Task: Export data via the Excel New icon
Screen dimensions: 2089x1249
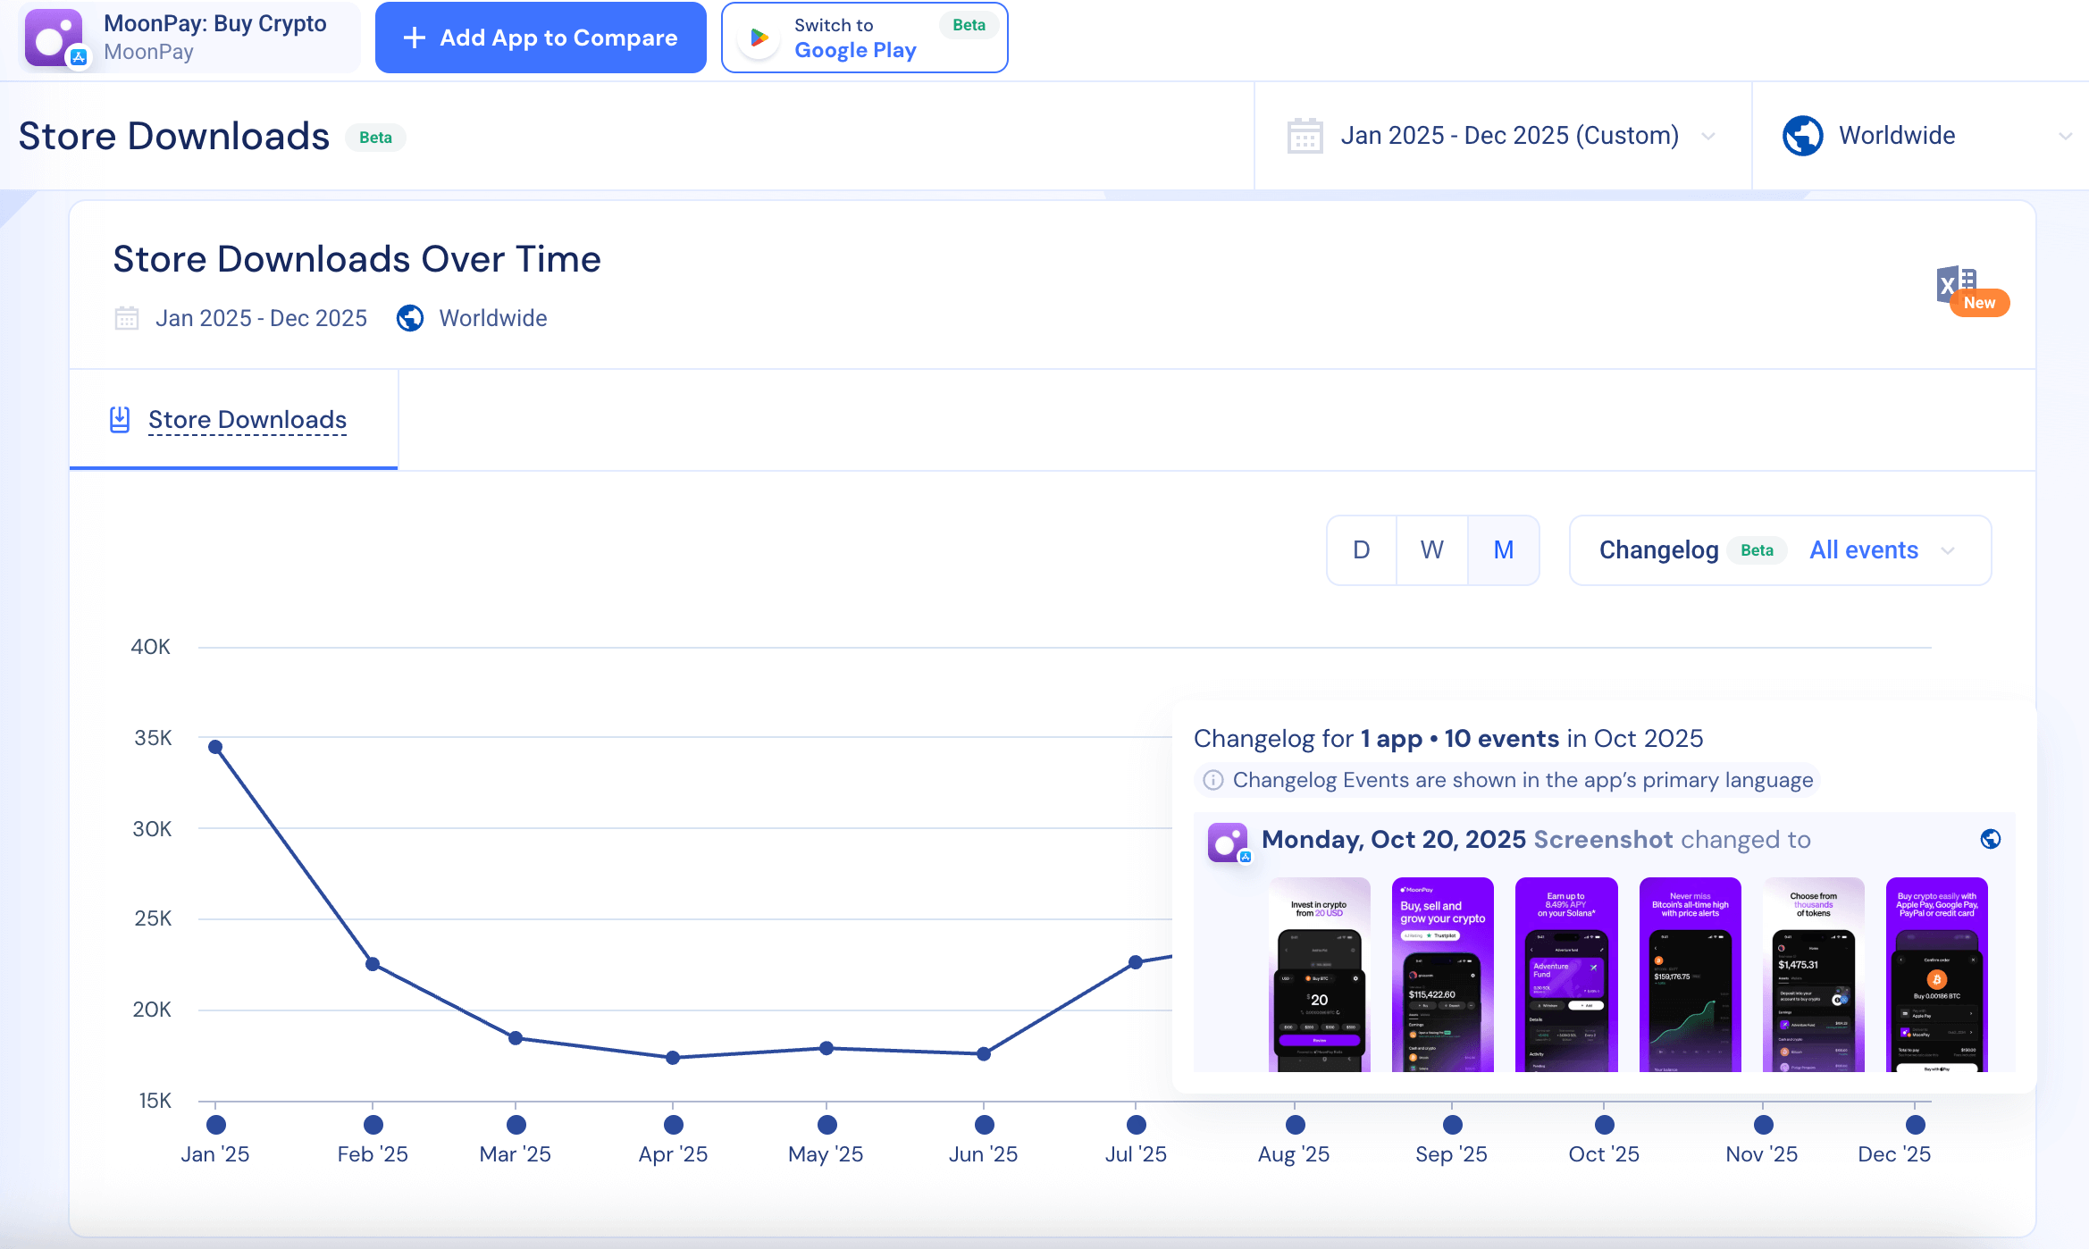Action: click(x=1972, y=289)
